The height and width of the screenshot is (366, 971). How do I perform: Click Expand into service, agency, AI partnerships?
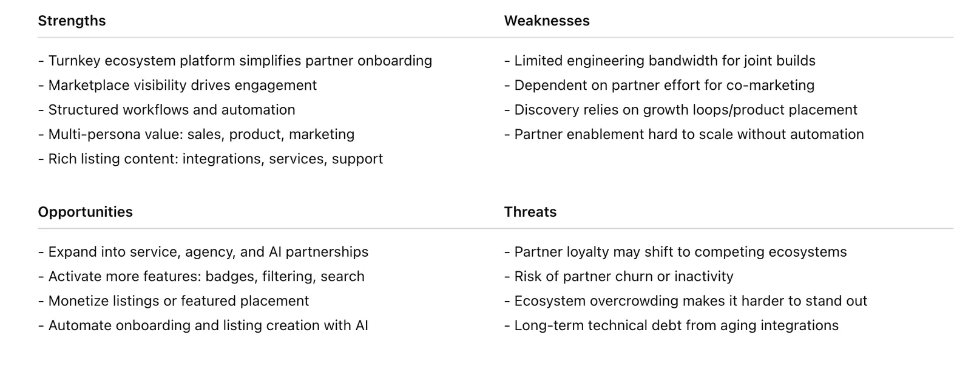[x=203, y=252]
